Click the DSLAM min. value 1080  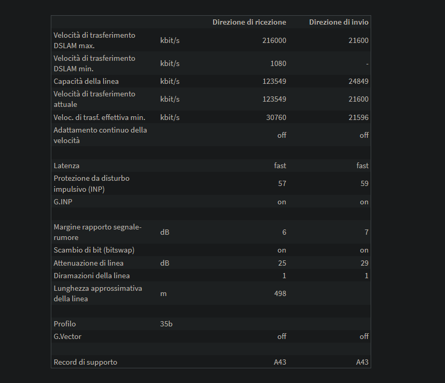click(x=278, y=63)
